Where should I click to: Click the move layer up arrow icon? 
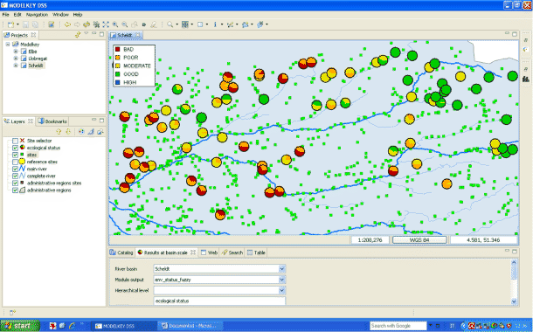[x=59, y=132]
